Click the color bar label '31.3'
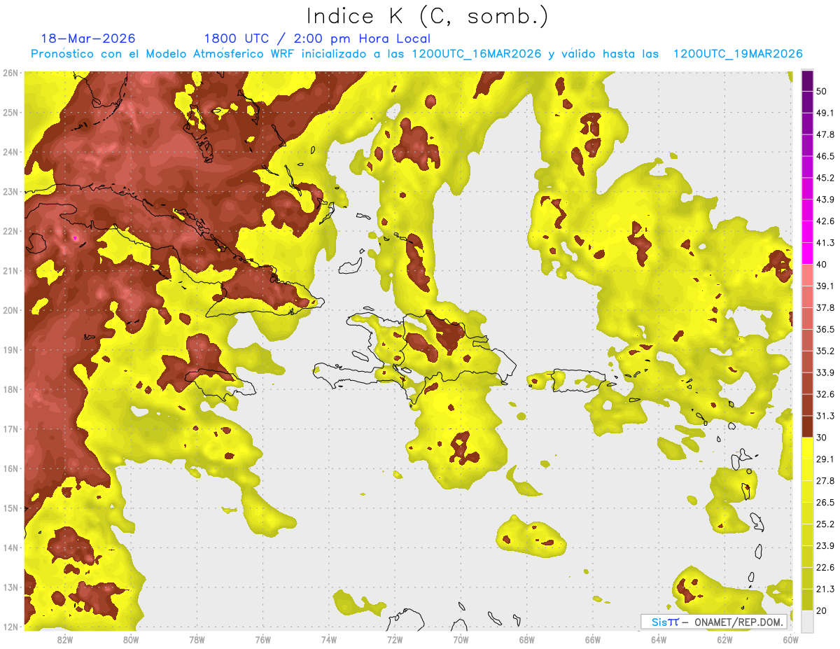840x649 pixels. [x=825, y=416]
